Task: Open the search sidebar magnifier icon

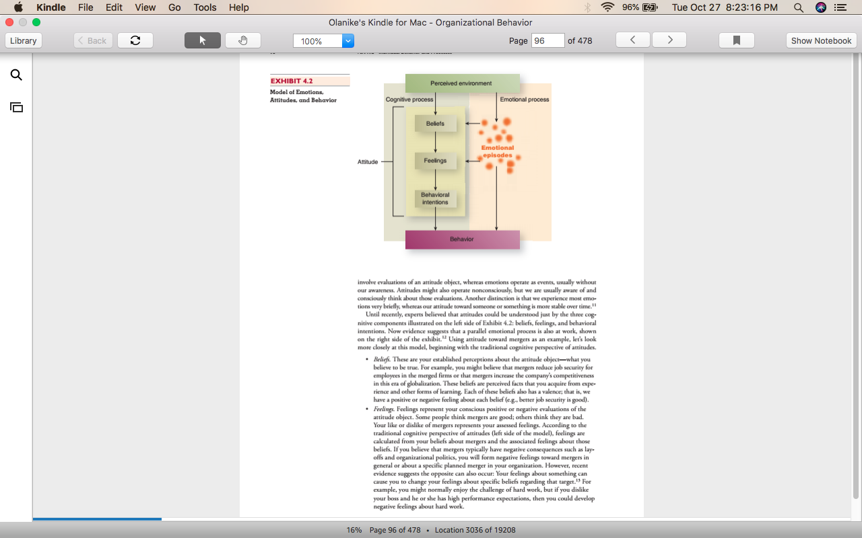Action: coord(16,75)
